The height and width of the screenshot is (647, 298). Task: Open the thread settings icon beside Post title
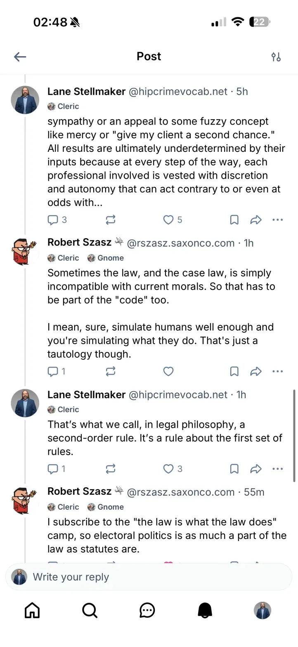(276, 57)
